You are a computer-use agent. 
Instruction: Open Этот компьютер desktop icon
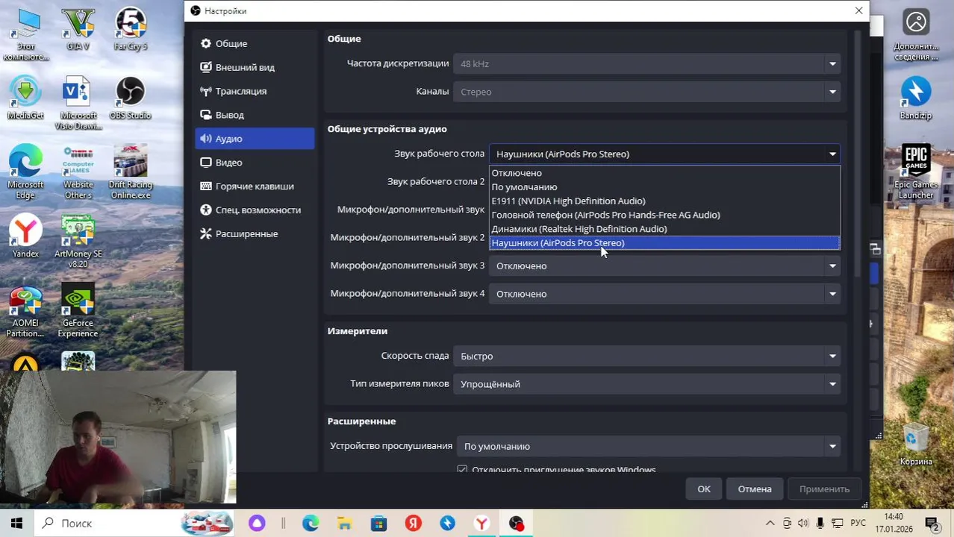(x=25, y=35)
